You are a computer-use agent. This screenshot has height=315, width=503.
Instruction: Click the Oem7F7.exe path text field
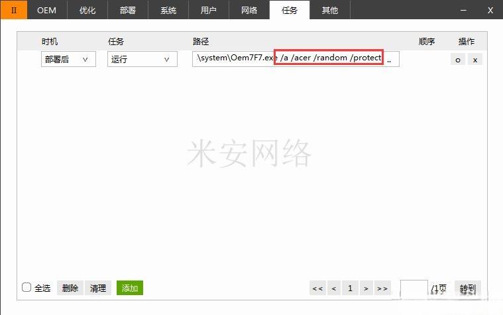tap(296, 59)
